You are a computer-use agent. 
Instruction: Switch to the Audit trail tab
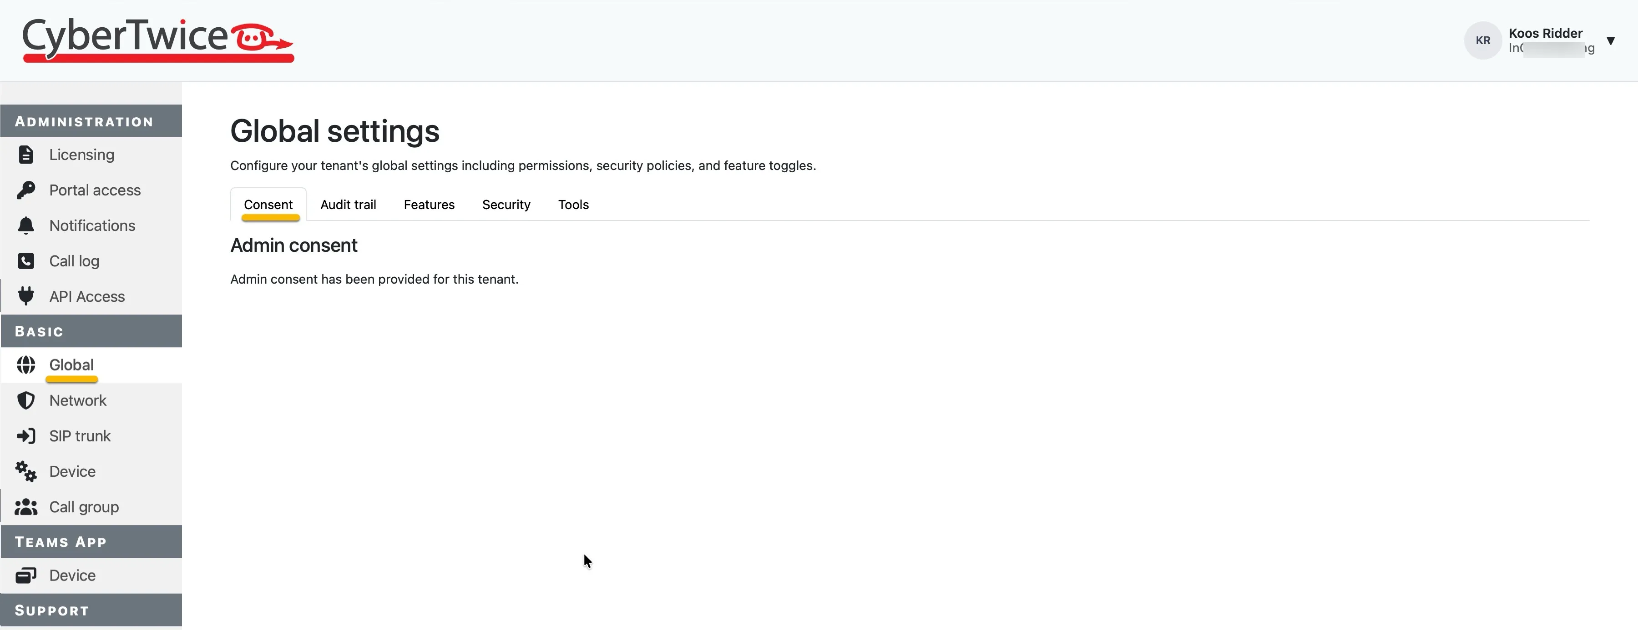349,205
